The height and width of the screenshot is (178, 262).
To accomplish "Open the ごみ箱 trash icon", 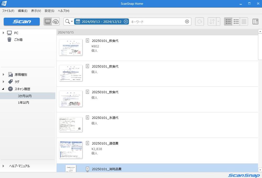I will coord(9,40).
